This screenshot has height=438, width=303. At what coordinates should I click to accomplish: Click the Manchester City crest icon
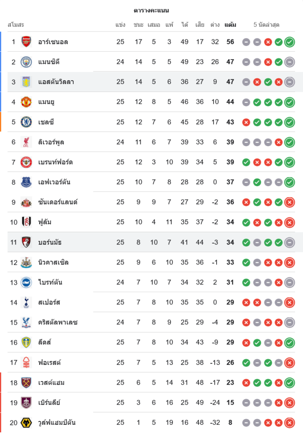(x=26, y=62)
